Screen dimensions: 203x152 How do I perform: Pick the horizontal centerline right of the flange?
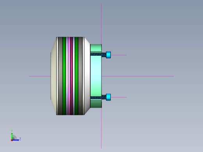(x=138, y=76)
